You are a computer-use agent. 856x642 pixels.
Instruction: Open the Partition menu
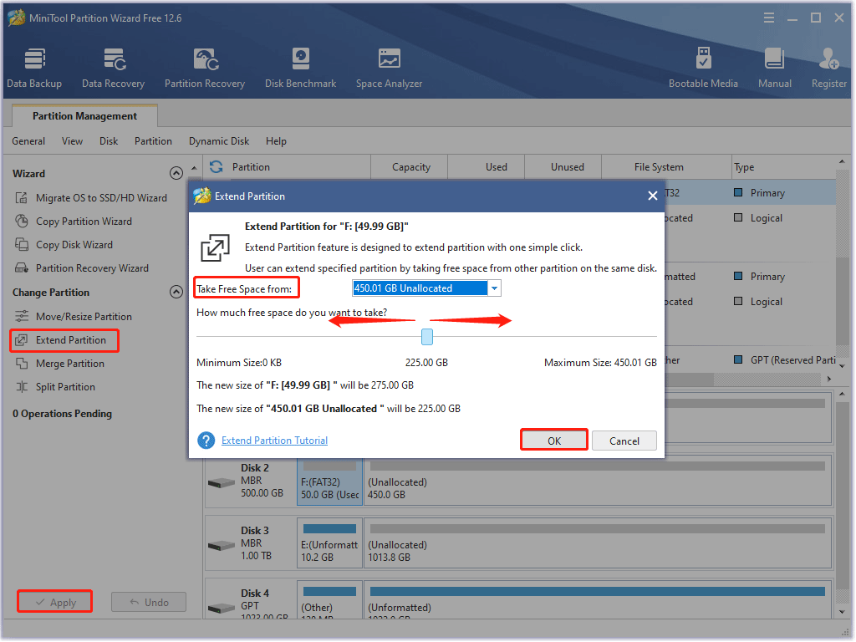pyautogui.click(x=153, y=140)
